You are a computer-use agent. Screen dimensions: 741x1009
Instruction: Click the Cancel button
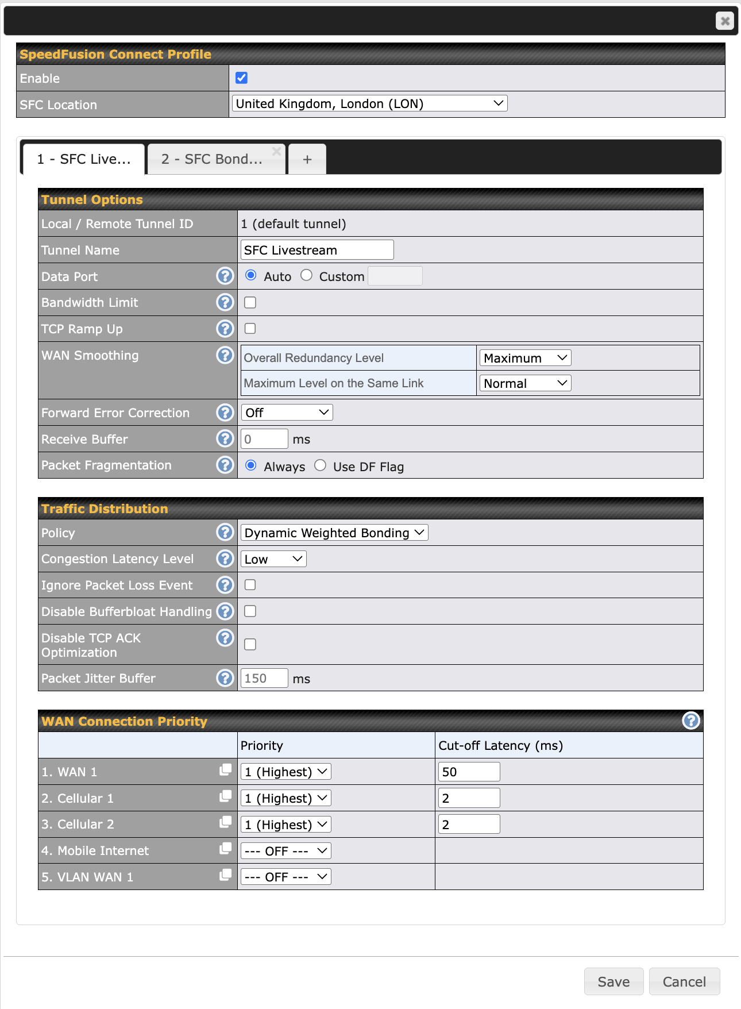(684, 982)
